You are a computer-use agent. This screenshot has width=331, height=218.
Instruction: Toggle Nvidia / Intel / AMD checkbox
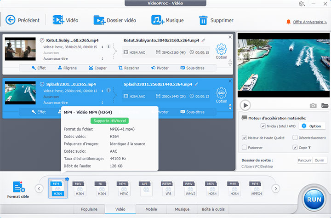(263, 126)
